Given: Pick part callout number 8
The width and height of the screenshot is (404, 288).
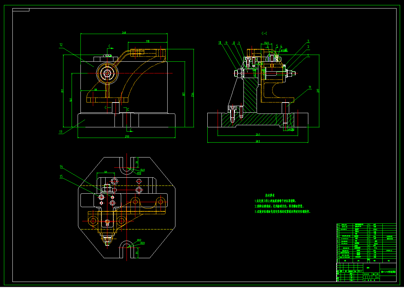Looking at the screenshot, I should coord(234,43).
